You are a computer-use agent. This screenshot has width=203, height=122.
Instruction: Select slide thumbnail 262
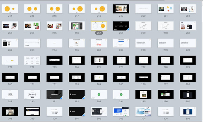[x=10, y=43]
